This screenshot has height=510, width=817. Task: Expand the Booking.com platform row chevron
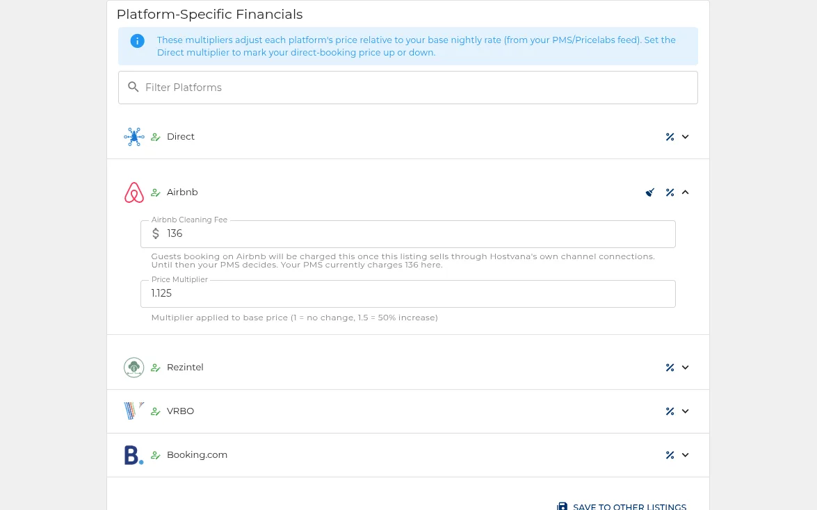pos(685,455)
